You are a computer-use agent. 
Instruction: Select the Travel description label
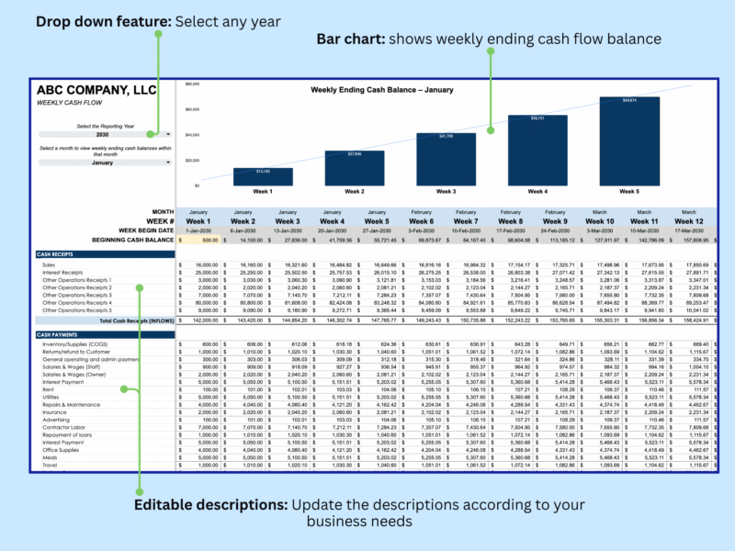click(x=50, y=466)
